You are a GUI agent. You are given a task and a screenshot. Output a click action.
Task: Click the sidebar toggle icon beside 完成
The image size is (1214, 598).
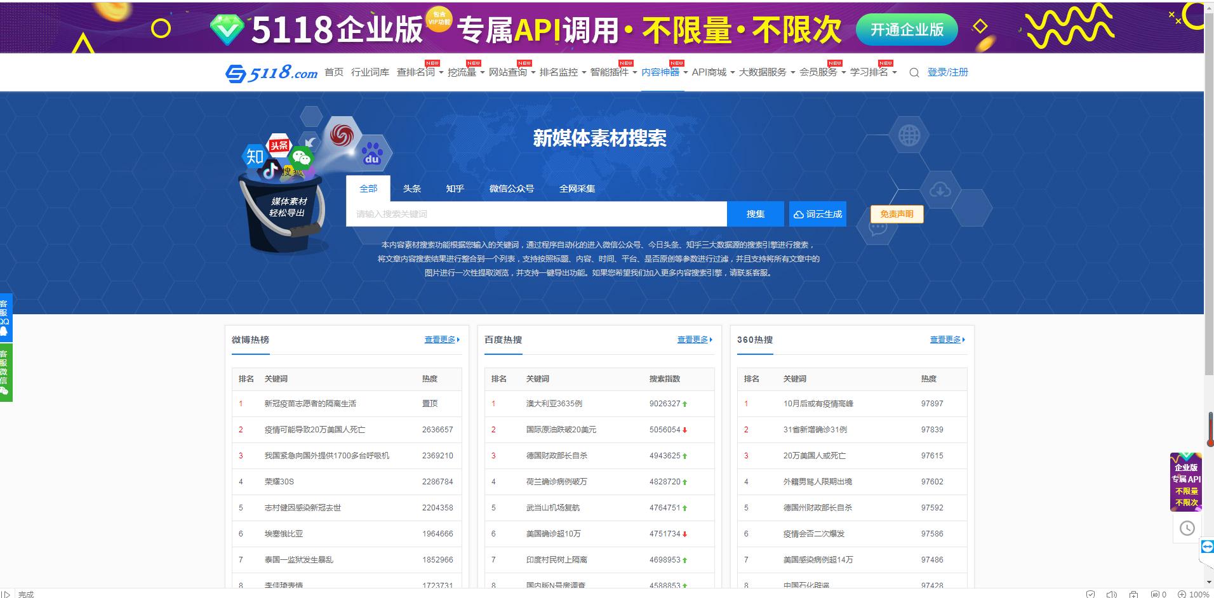(x=6, y=594)
